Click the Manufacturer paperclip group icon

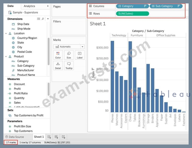point(13,70)
